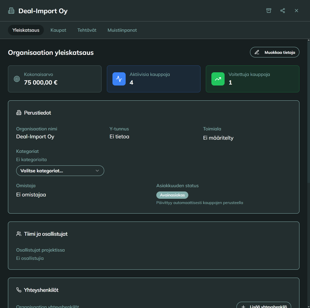Click the Avainasiakas status badge

[172, 195]
